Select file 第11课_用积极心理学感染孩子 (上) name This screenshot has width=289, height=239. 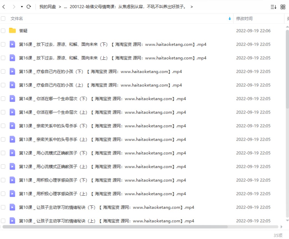click(x=102, y=194)
